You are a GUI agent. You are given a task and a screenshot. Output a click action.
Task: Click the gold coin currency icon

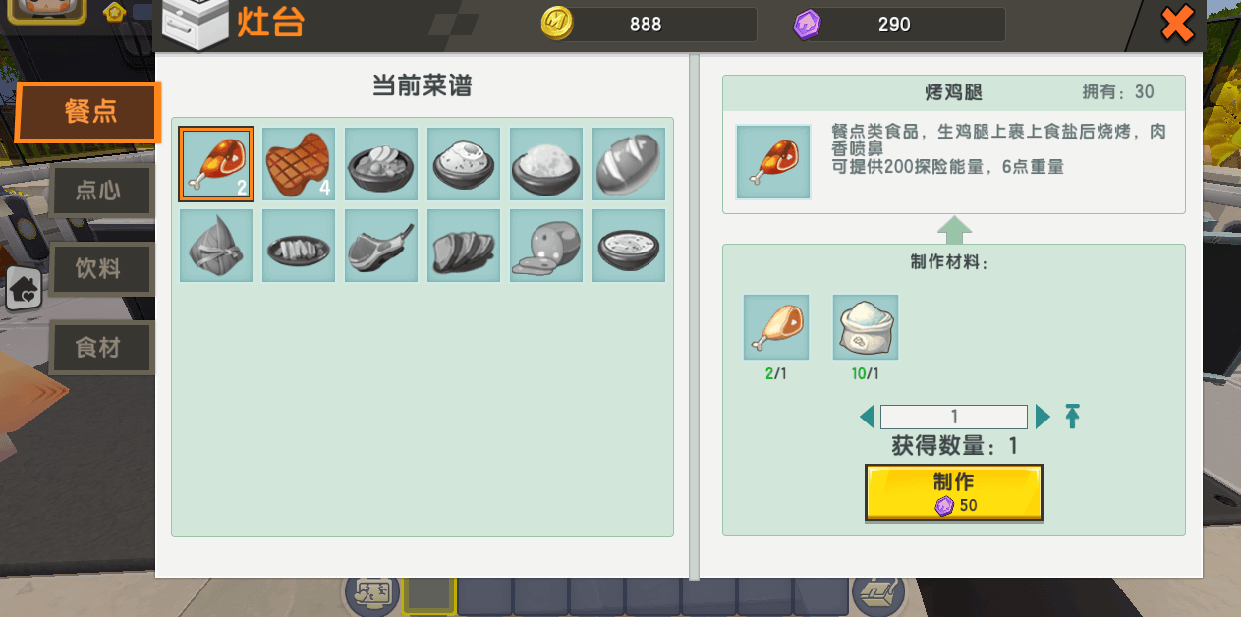pyautogui.click(x=557, y=25)
